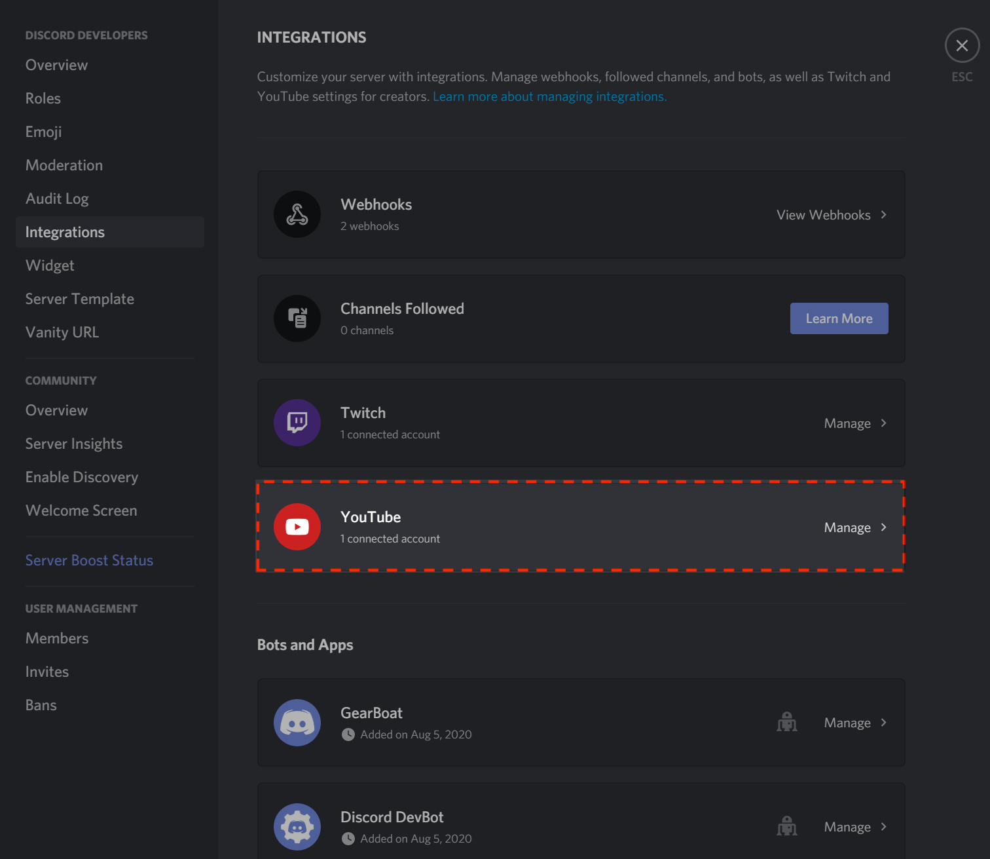
Task: Click the red YouTube logo icon
Action: (x=297, y=527)
